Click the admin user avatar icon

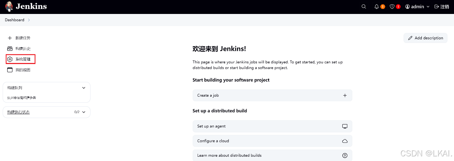[x=407, y=6]
